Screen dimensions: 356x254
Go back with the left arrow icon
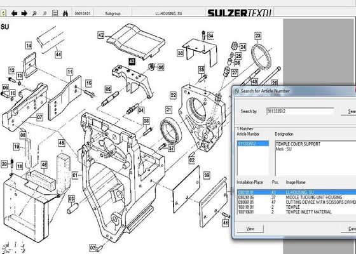pyautogui.click(x=14, y=13)
